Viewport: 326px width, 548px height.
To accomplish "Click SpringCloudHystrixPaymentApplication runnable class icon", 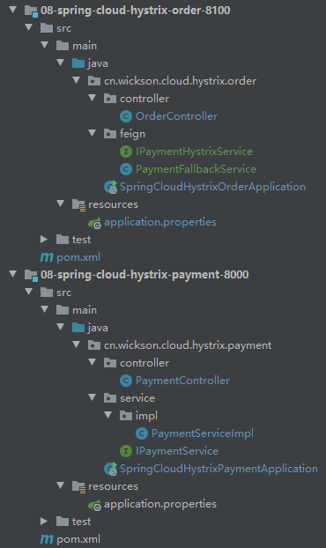I will [x=110, y=469].
